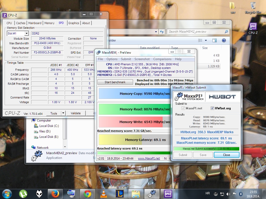Open the Tools dropdown arrow in CPU-Z
Screen dimensions: 266x199
pyautogui.click(x=63, y=113)
